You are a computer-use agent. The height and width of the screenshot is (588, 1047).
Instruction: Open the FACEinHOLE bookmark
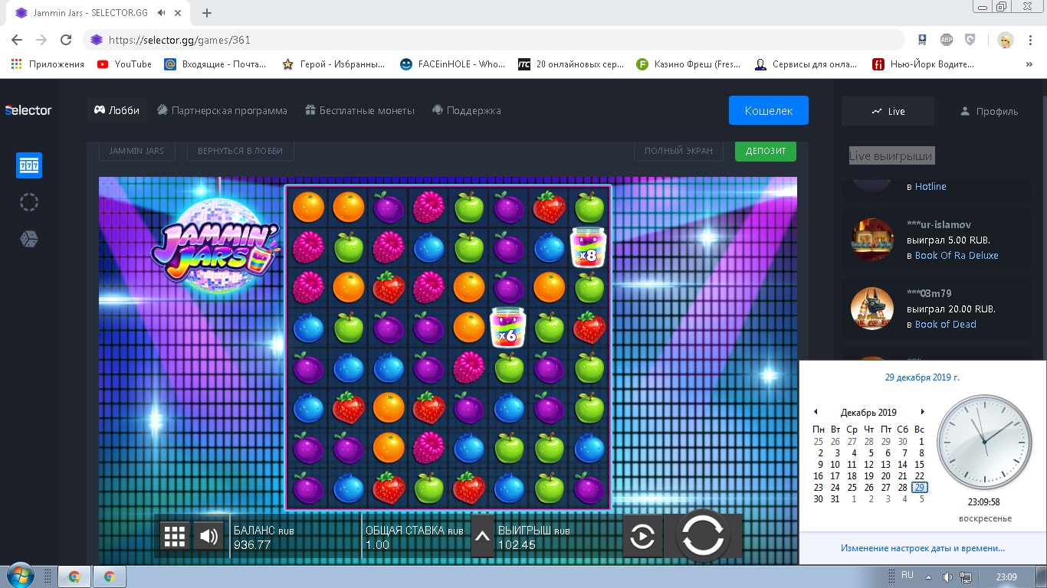452,64
